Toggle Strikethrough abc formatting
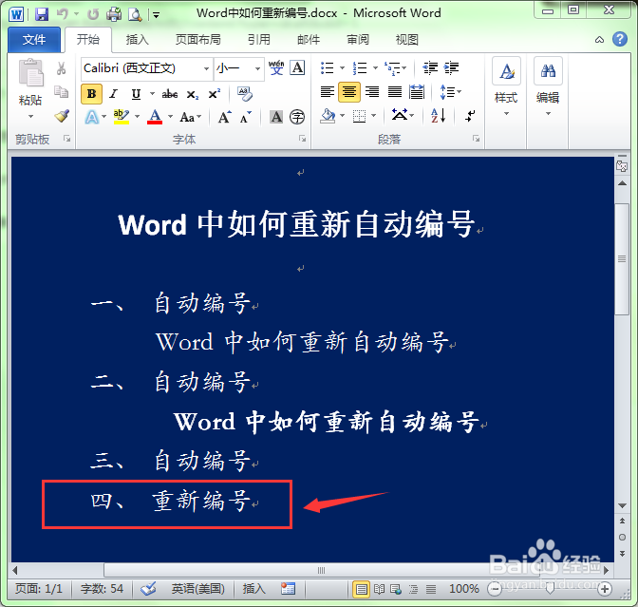This screenshot has width=638, height=607. coord(170,94)
